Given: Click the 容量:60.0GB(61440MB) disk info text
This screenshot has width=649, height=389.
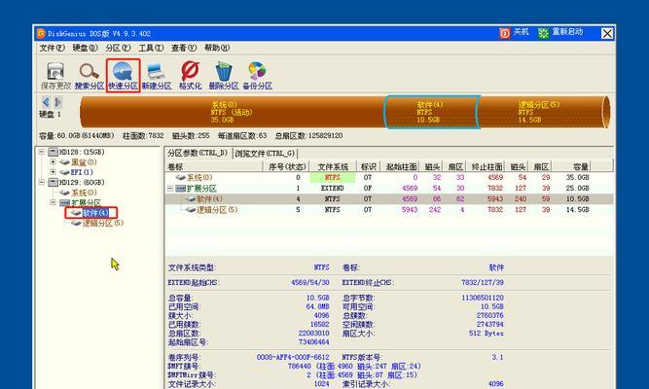Looking at the screenshot, I should point(77,136).
